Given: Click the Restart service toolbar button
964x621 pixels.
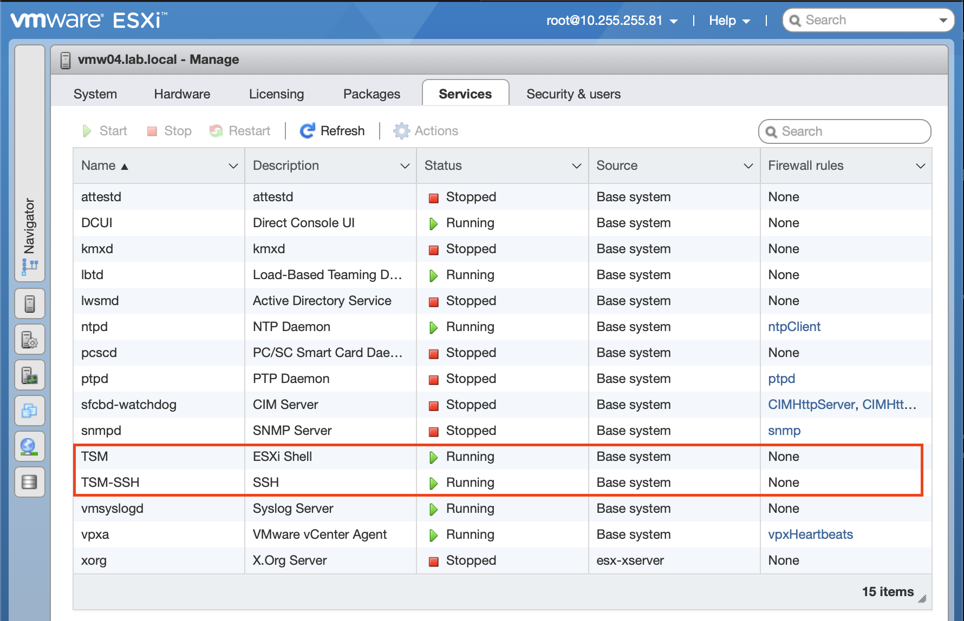Looking at the screenshot, I should (x=239, y=131).
